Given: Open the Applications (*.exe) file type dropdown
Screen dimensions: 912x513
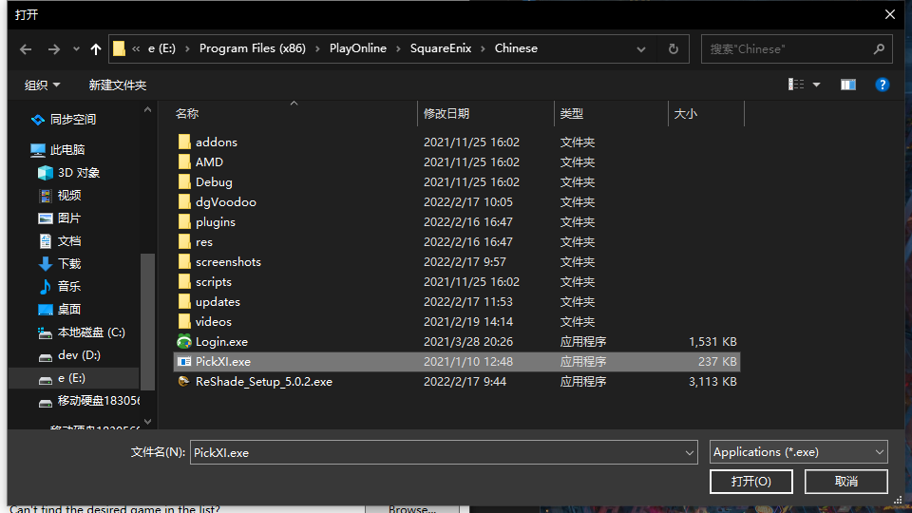Looking at the screenshot, I should coord(798,452).
